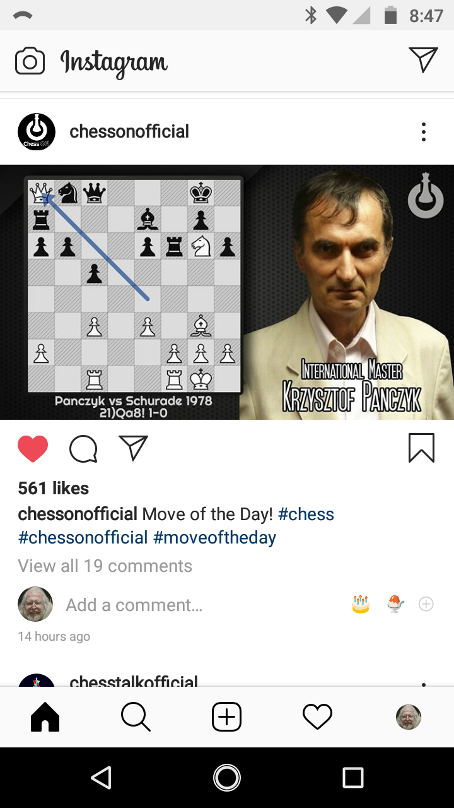Switch to Search tab
This screenshot has width=454, height=808.
click(x=136, y=717)
